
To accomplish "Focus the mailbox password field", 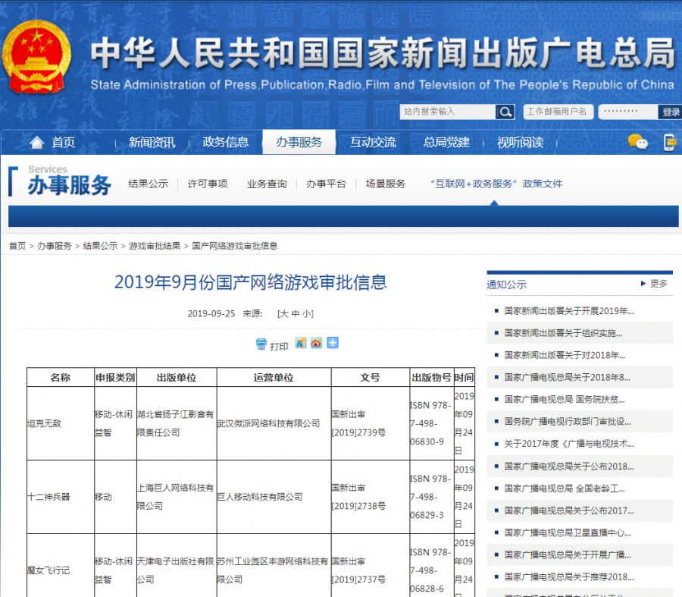I will point(628,112).
